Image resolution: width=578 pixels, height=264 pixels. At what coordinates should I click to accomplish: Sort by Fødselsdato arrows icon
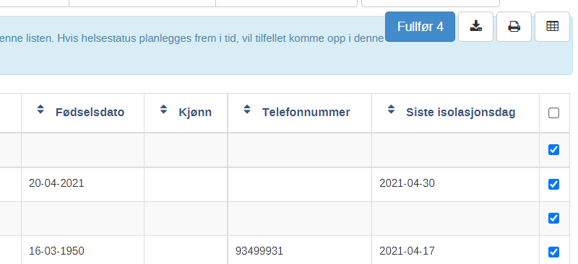click(40, 110)
